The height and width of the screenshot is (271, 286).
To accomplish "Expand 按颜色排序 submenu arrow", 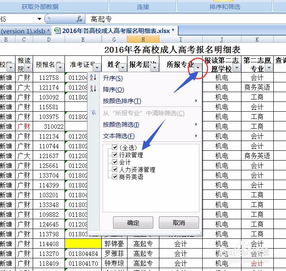I will 196,101.
